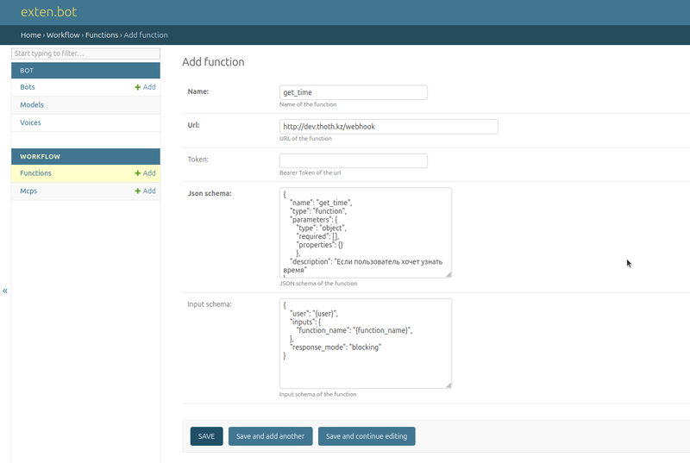Image resolution: width=690 pixels, height=463 pixels.
Task: Click Save and continue editing
Action: [x=367, y=436]
